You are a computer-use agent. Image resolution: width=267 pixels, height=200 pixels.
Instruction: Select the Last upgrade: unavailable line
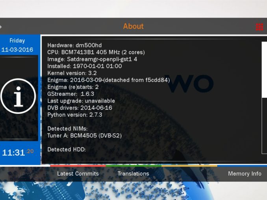(x=81, y=101)
